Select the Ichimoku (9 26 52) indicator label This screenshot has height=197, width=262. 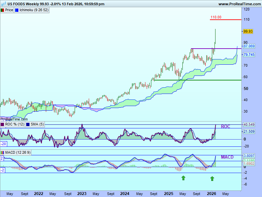[34, 10]
